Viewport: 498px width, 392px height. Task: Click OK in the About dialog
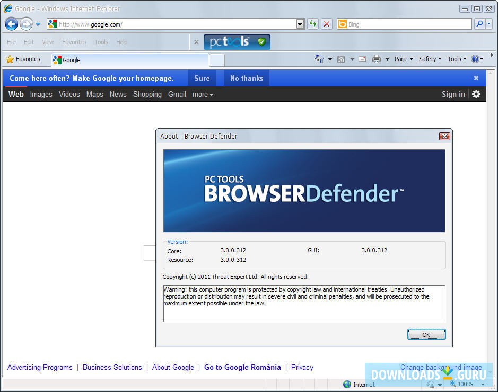tap(426, 335)
